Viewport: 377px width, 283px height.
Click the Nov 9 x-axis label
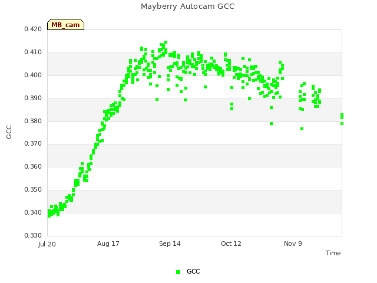(x=293, y=243)
